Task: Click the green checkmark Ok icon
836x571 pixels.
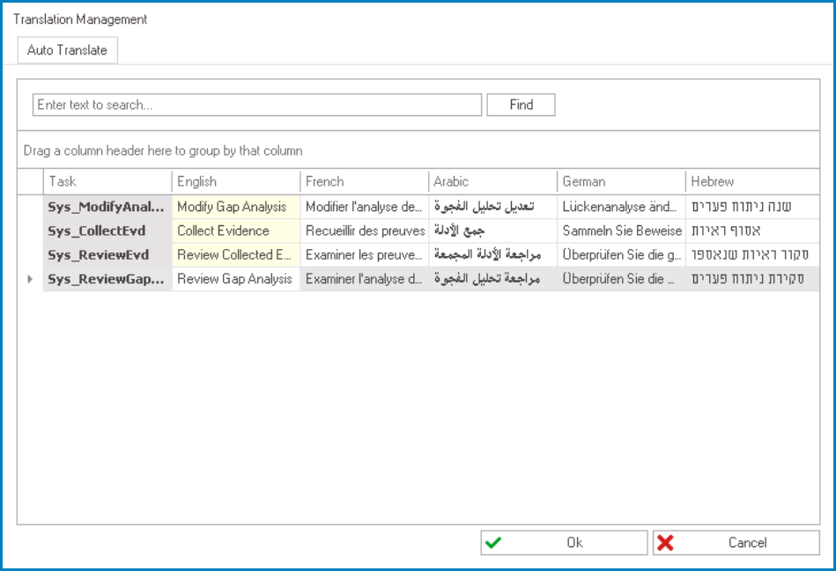Action: click(x=492, y=542)
